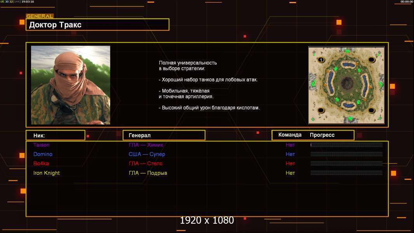
Task: Click Domino's loading progress bar
Action: [x=346, y=154]
